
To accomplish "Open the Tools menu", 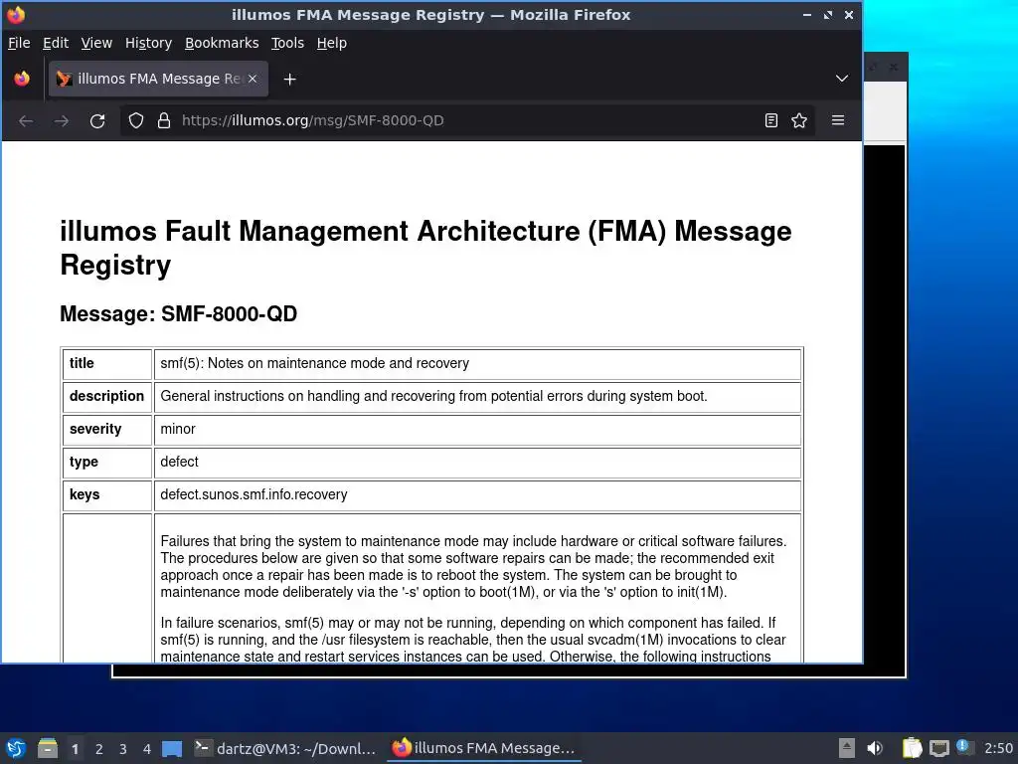I will [x=287, y=43].
